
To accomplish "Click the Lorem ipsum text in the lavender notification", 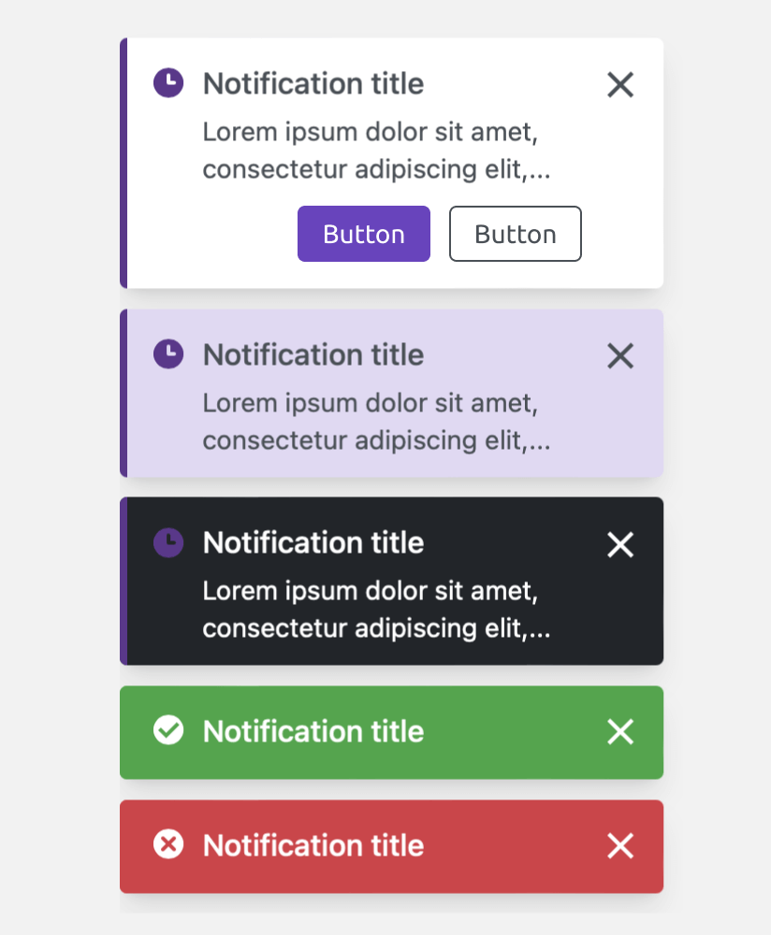I will click(x=375, y=422).
